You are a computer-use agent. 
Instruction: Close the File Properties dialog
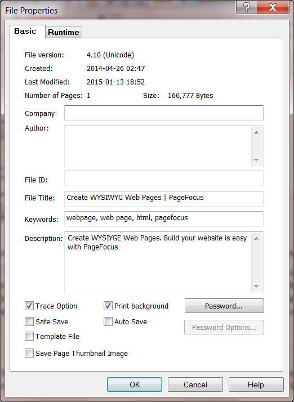pos(273,6)
